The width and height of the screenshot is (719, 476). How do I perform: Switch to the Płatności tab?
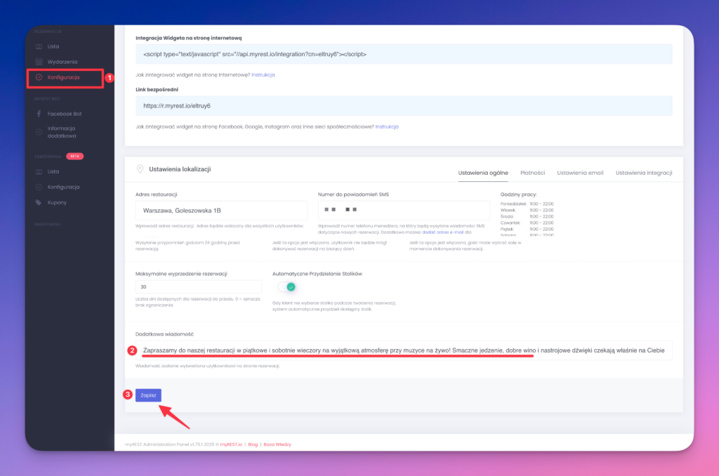coord(532,173)
